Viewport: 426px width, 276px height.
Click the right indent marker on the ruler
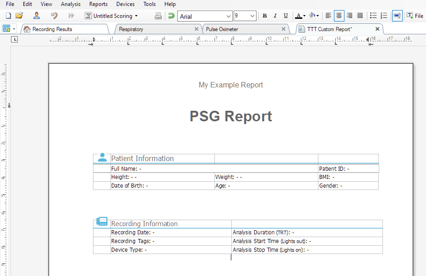[x=367, y=40]
